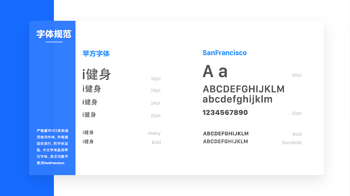
Task: Click the 1234567890 numeral specimen
Action: click(225, 113)
